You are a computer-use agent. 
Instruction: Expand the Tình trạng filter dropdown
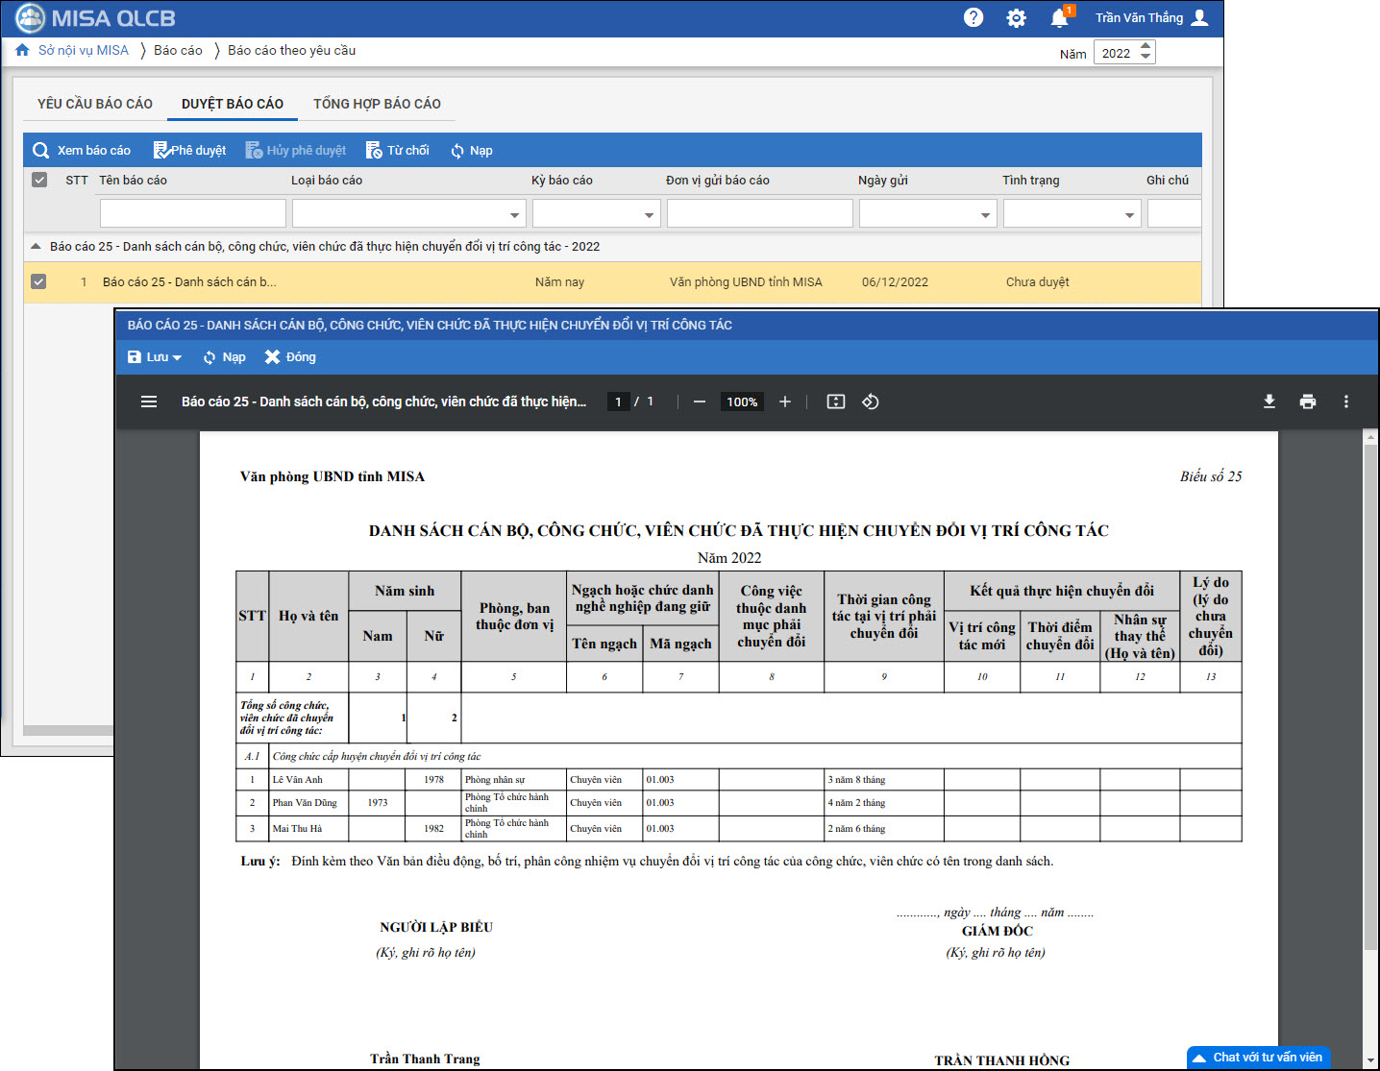point(1129,214)
